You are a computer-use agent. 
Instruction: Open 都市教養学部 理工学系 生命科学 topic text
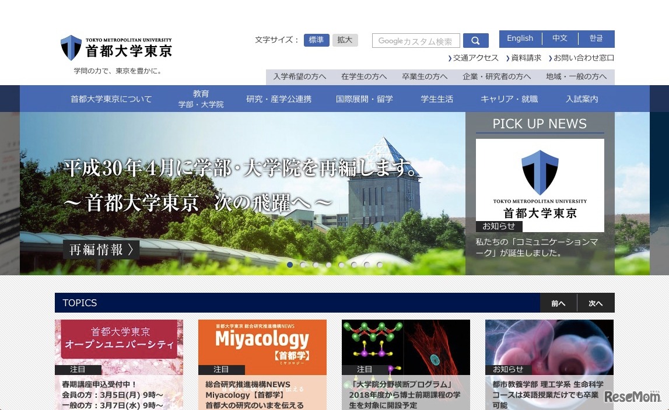pos(548,395)
